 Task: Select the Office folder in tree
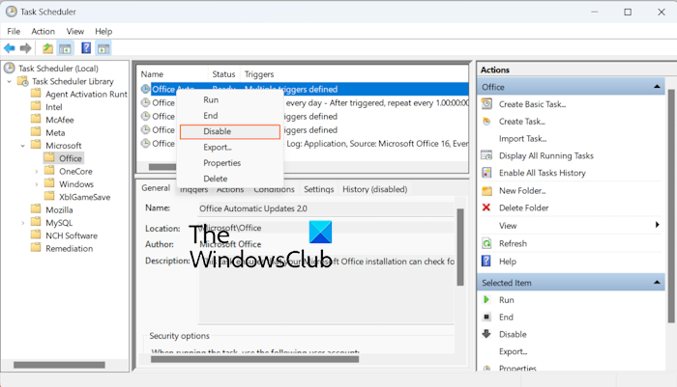[x=71, y=158]
